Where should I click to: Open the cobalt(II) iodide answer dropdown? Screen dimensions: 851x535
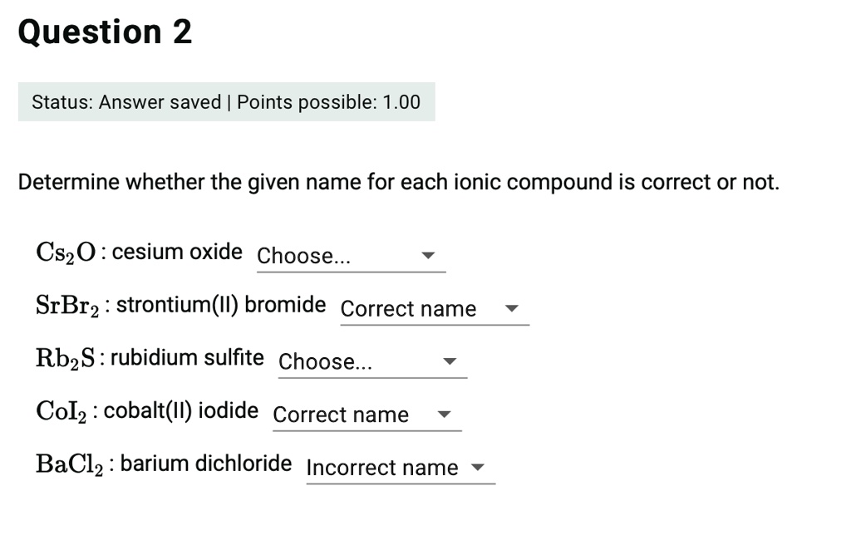pyautogui.click(x=365, y=415)
